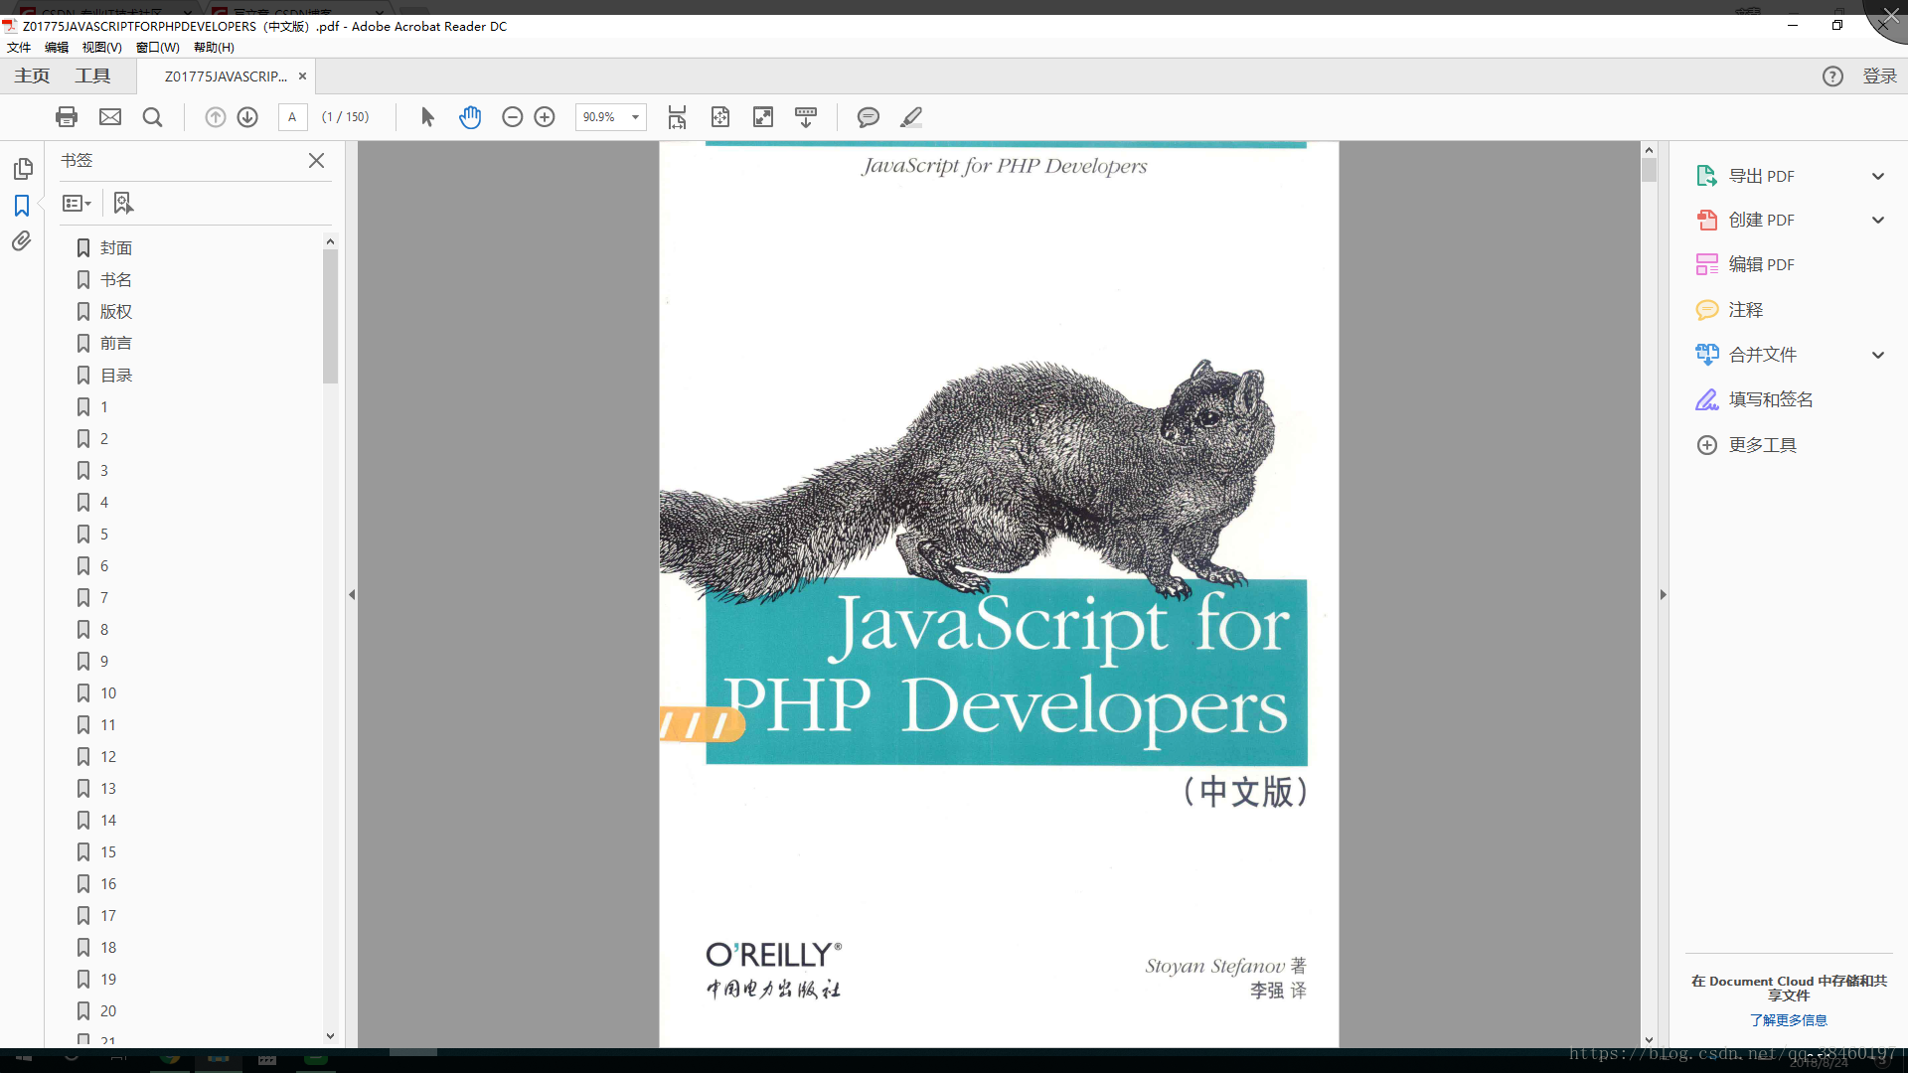Image resolution: width=1908 pixels, height=1073 pixels.
Task: Click document scroll down arrow
Action: click(1649, 1040)
